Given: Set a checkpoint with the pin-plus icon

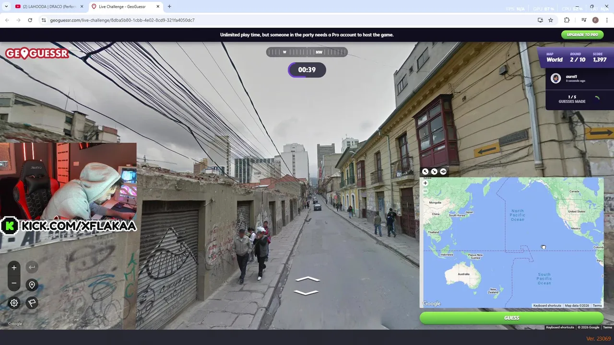Looking at the screenshot, I should (x=32, y=285).
